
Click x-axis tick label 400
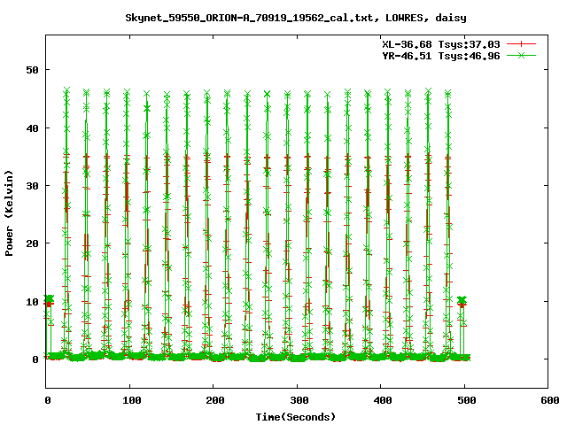pyautogui.click(x=383, y=400)
